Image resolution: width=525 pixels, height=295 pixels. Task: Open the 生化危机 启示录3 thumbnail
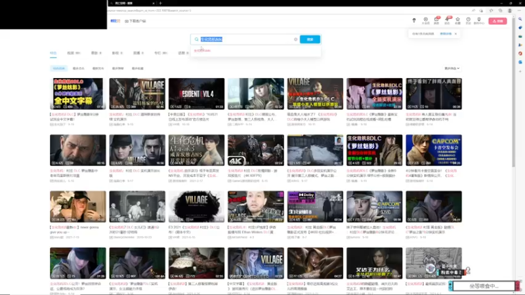[196, 150]
